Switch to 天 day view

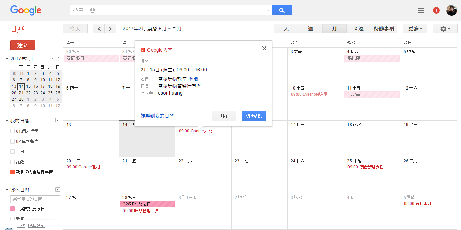286,29
